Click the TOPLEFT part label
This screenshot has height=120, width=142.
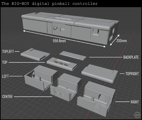8,51
